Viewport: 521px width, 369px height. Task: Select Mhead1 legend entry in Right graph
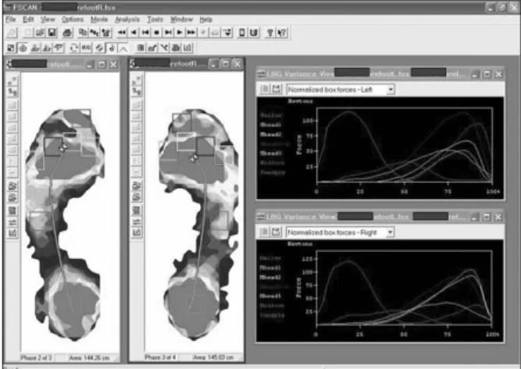pyautogui.click(x=270, y=268)
